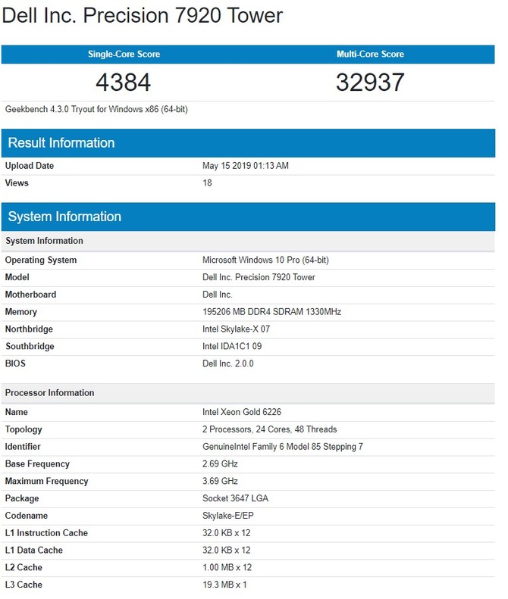Screen dimensions: 508x599
Task: Click the Result Information section header
Action: pyautogui.click(x=248, y=143)
